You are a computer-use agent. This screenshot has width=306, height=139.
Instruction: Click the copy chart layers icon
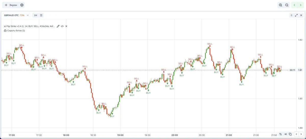290,134
